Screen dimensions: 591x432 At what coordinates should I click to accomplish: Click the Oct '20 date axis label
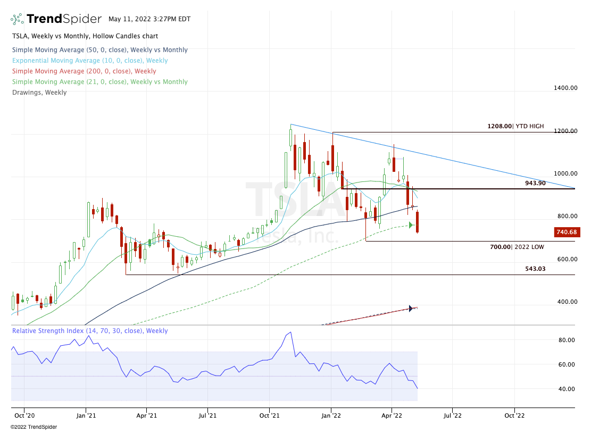click(x=24, y=416)
